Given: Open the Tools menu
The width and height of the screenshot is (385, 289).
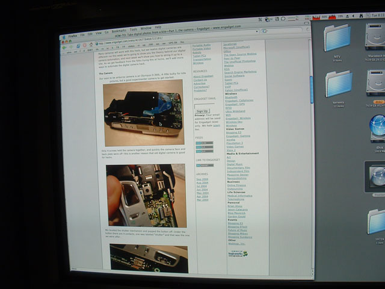Looking at the screenshot, I should click(132, 28).
